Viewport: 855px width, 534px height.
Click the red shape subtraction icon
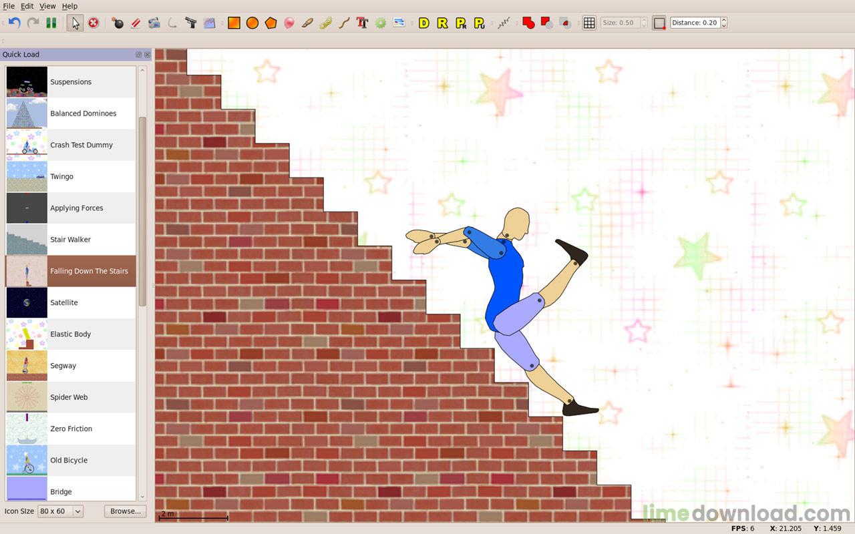coord(546,23)
